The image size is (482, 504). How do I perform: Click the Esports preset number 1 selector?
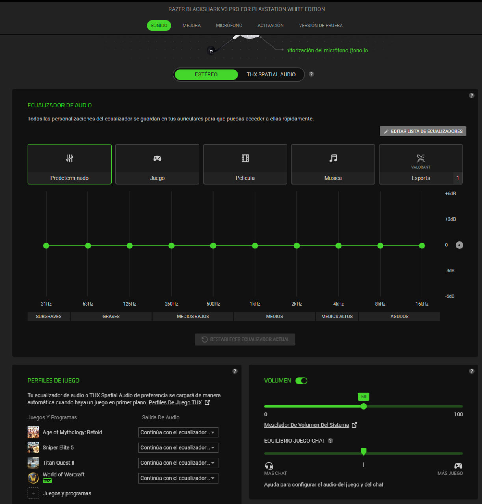pyautogui.click(x=458, y=178)
